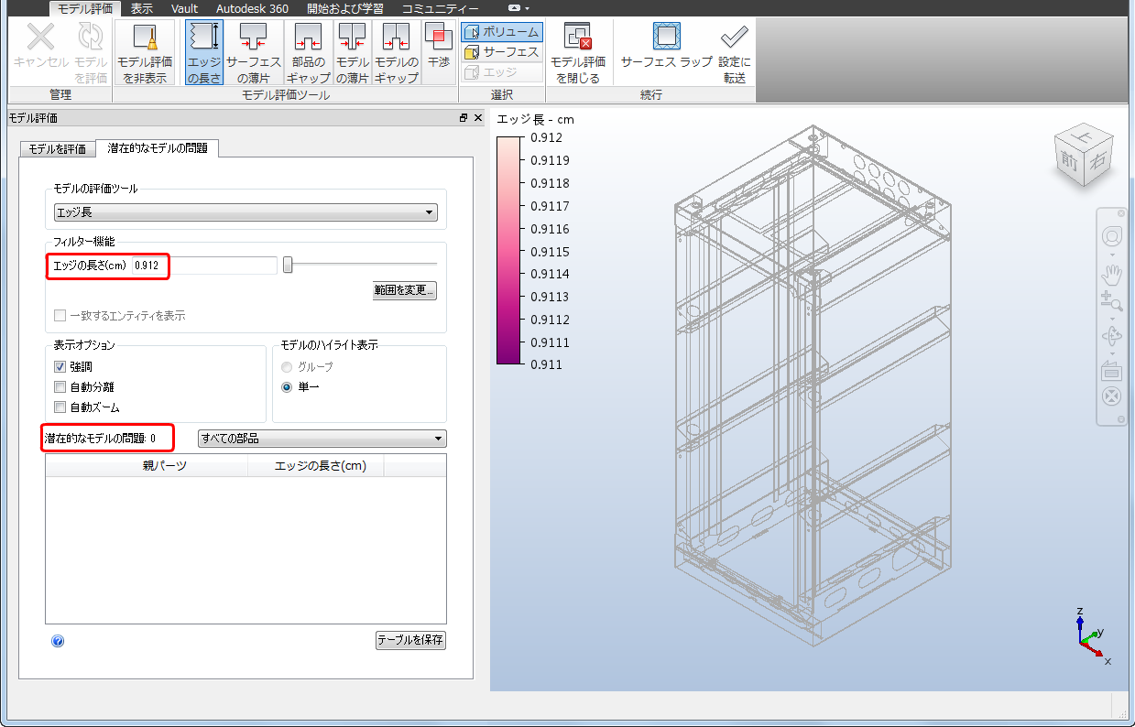Expand zoom options arrow on navigation bar
This screenshot has height=727, width=1135.
(x=1112, y=318)
